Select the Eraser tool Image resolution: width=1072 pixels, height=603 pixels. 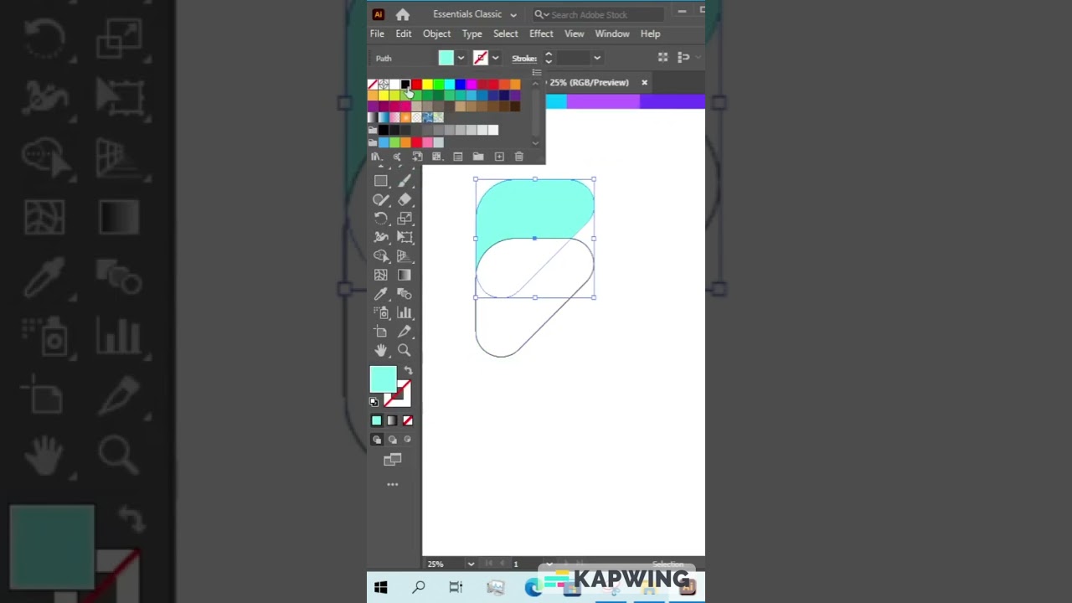pyautogui.click(x=405, y=199)
